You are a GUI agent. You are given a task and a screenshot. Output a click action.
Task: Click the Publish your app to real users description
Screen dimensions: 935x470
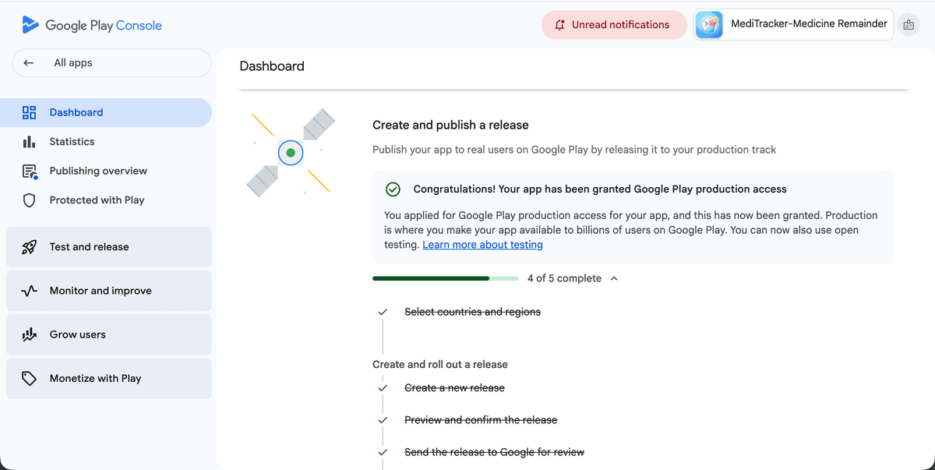(574, 150)
